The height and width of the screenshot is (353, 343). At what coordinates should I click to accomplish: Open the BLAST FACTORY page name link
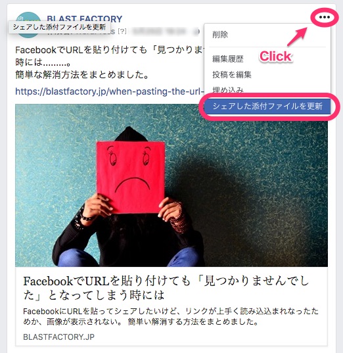pos(84,18)
